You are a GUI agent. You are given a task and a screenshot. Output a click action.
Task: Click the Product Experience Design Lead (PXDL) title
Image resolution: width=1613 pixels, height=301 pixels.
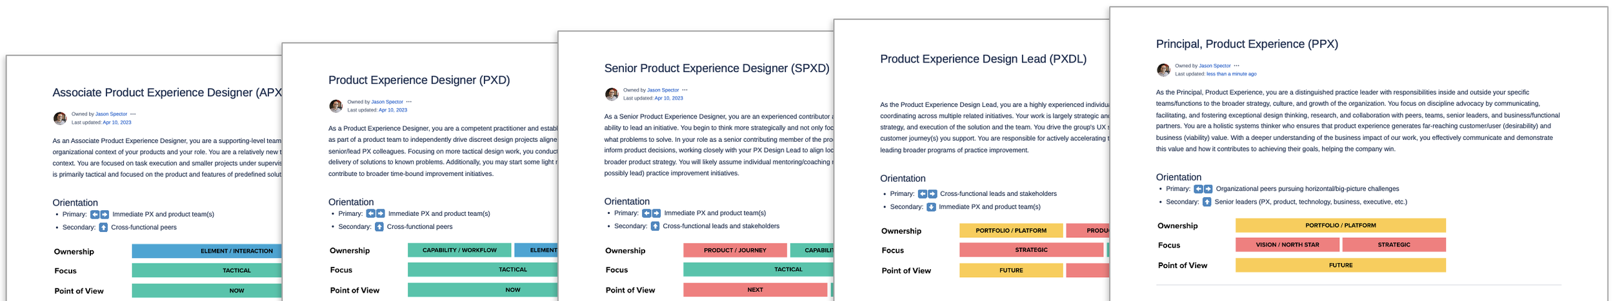(x=983, y=59)
